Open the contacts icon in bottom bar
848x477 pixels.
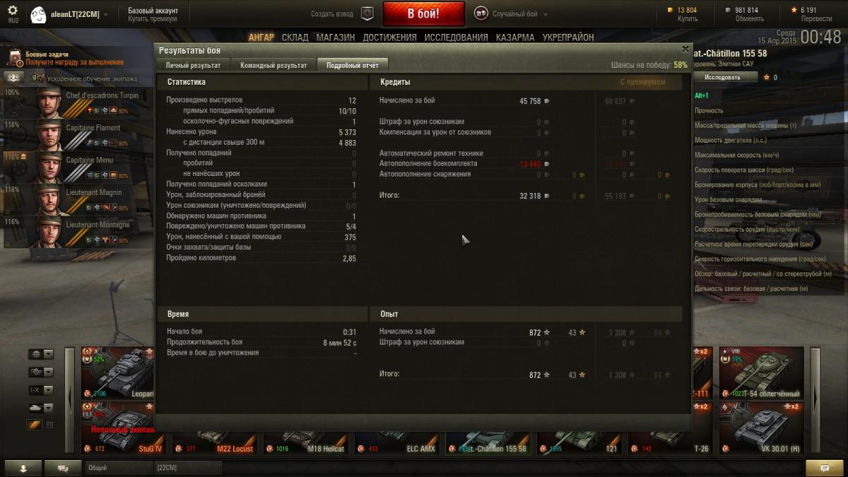click(23, 468)
